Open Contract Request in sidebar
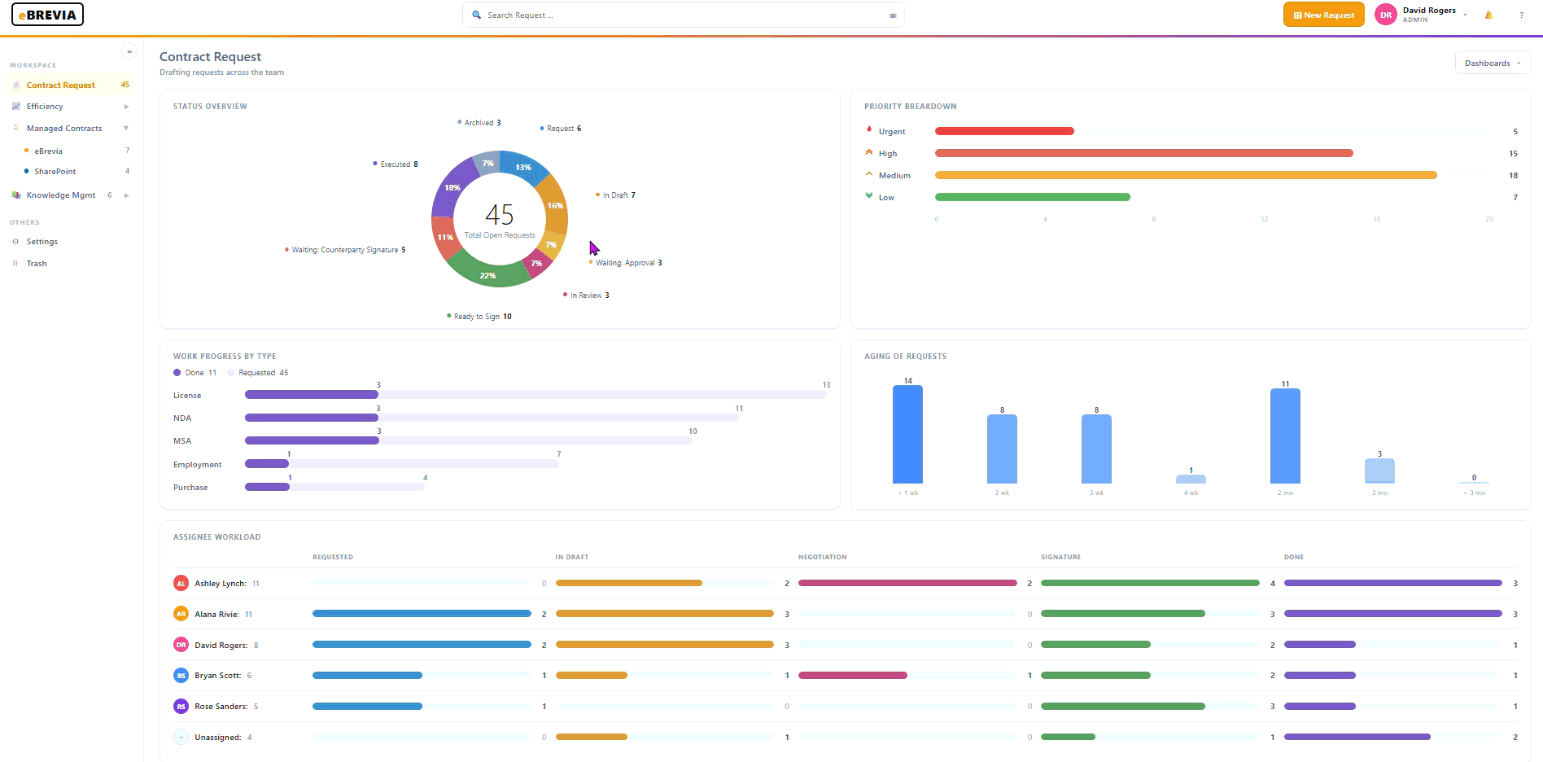The height and width of the screenshot is (762, 1543). (x=70, y=85)
